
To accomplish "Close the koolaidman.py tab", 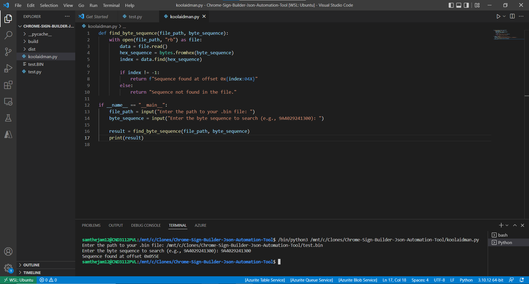I will point(204,17).
